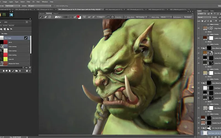Click the brush size value field
The width and height of the screenshot is (221, 138).
coord(71,17)
